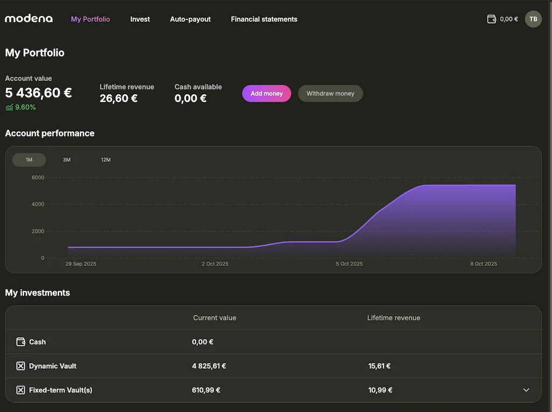Select the 1M time range
The height and width of the screenshot is (412, 552).
(x=29, y=160)
